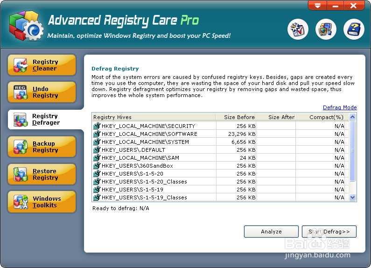The width and height of the screenshot is (371, 268).
Task: Click the hive list scroll down arrow
Action: [352, 197]
